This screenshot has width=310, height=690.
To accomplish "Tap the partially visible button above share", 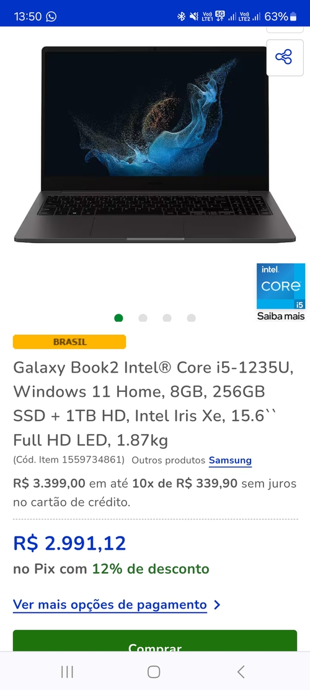I will click(285, 29).
